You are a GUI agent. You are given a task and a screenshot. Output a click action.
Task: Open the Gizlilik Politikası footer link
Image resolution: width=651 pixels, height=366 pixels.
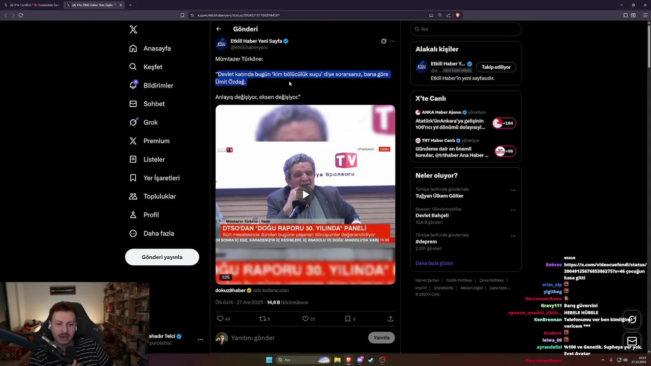point(459,281)
